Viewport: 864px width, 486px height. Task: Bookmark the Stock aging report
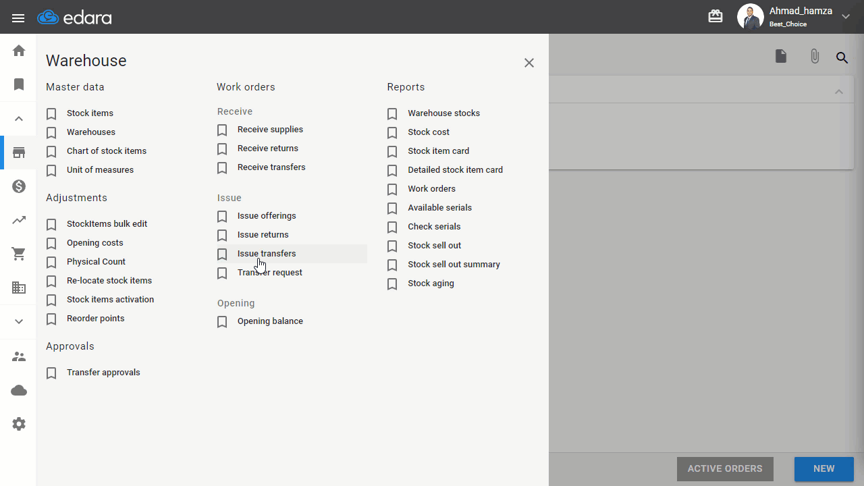pyautogui.click(x=392, y=284)
